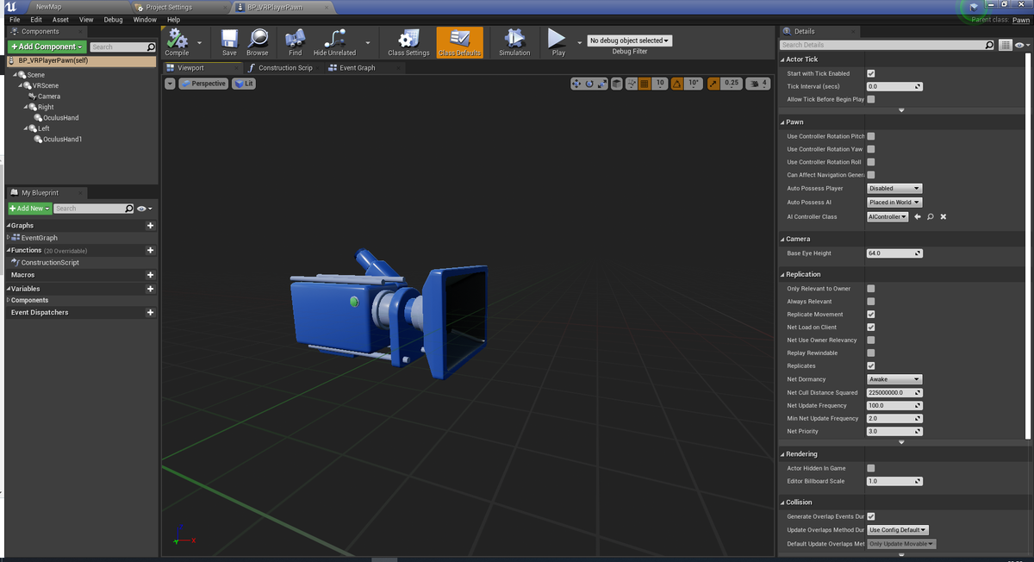Image resolution: width=1034 pixels, height=562 pixels.
Task: Toggle Use Controller Rotation Yaw checkbox
Action: (x=871, y=149)
